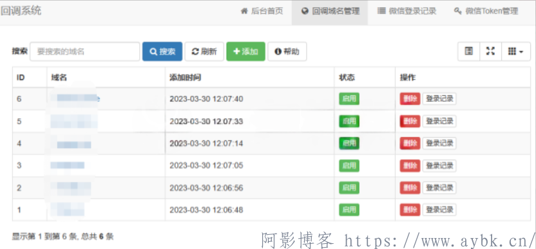Toggle fullscreen table icon
Image resolution: width=536 pixels, height=249 pixels.
click(x=490, y=51)
